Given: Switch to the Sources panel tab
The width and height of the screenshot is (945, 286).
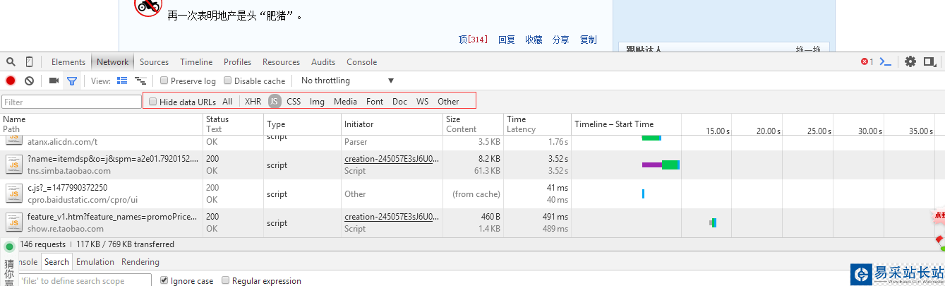Looking at the screenshot, I should [154, 61].
